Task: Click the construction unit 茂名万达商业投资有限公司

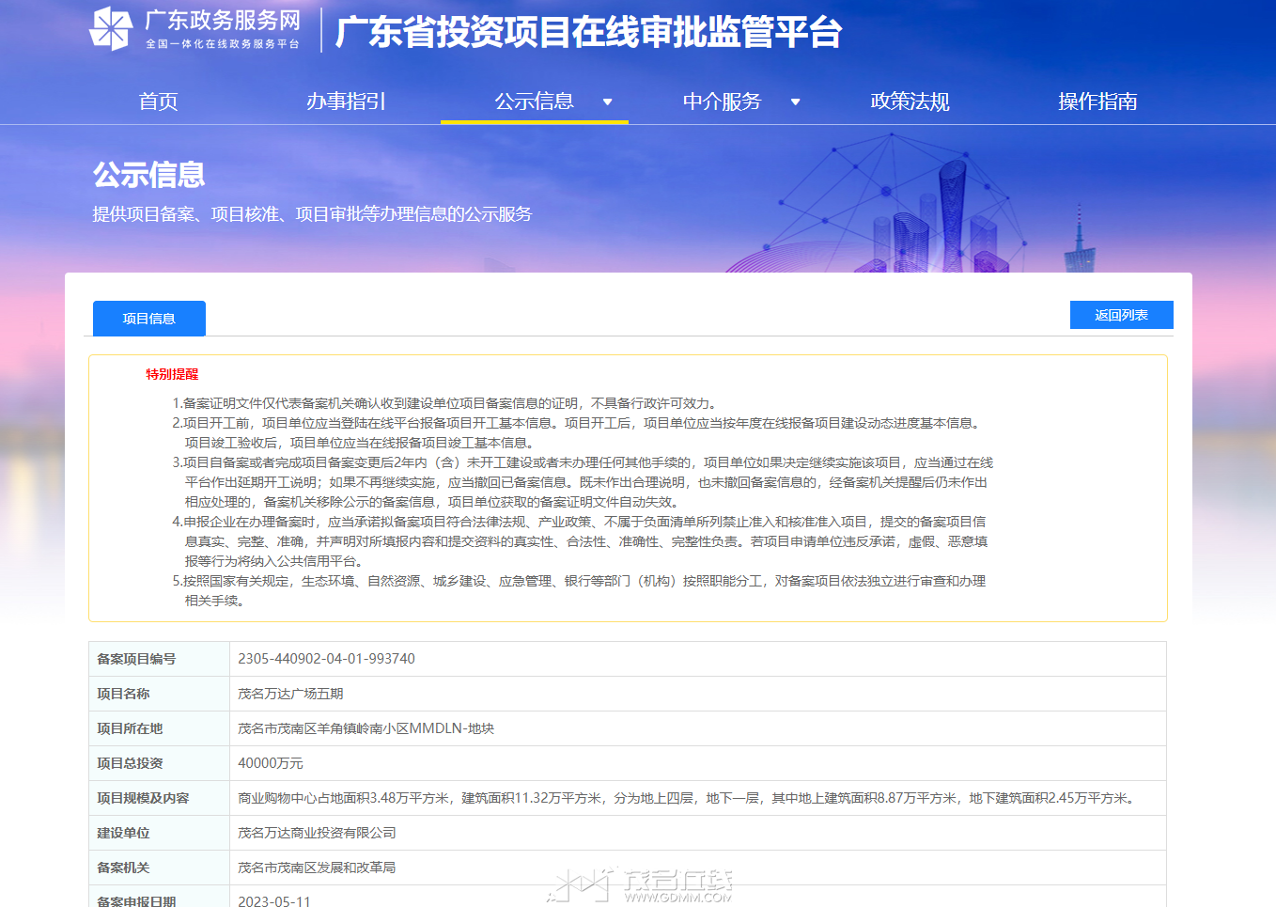Action: pos(317,833)
